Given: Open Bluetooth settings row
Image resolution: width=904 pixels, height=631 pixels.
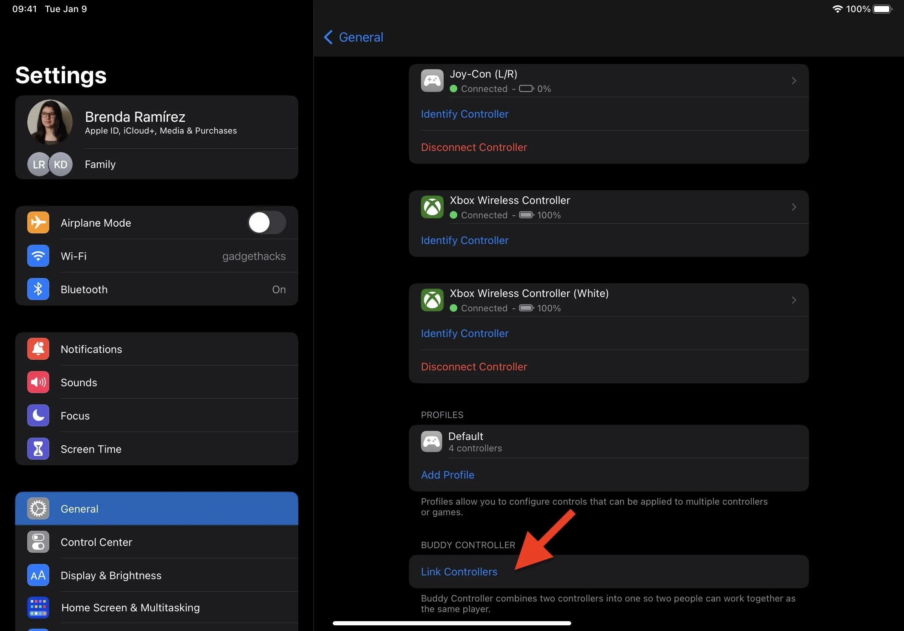Looking at the screenshot, I should (x=157, y=289).
